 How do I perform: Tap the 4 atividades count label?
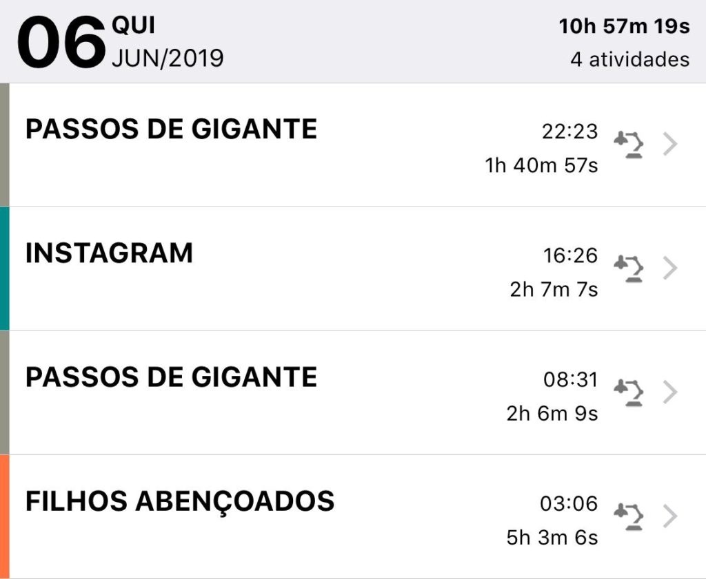(630, 59)
